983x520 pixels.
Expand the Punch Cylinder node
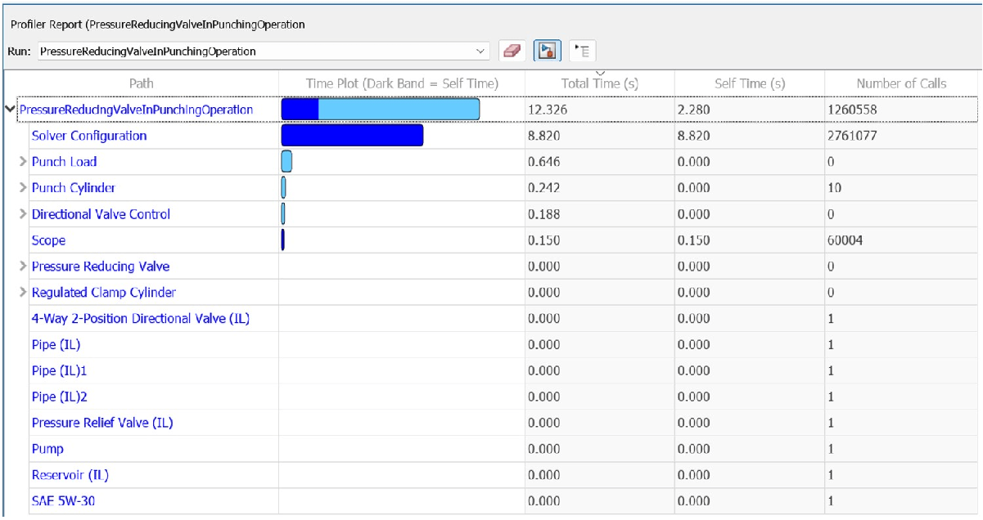point(24,187)
